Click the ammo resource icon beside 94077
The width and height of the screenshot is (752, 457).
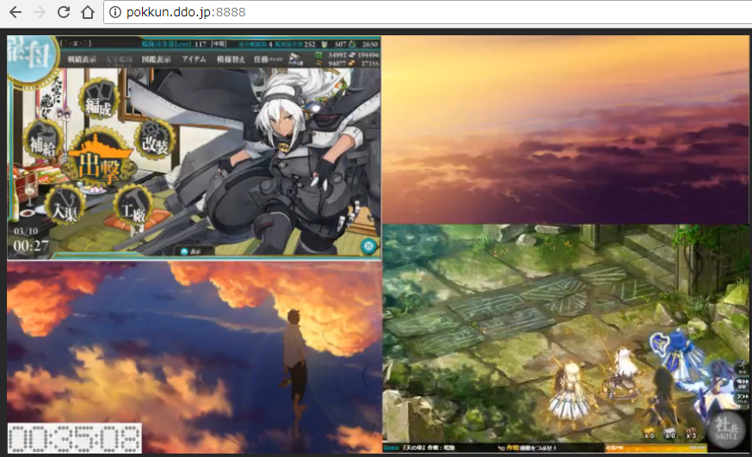click(319, 64)
